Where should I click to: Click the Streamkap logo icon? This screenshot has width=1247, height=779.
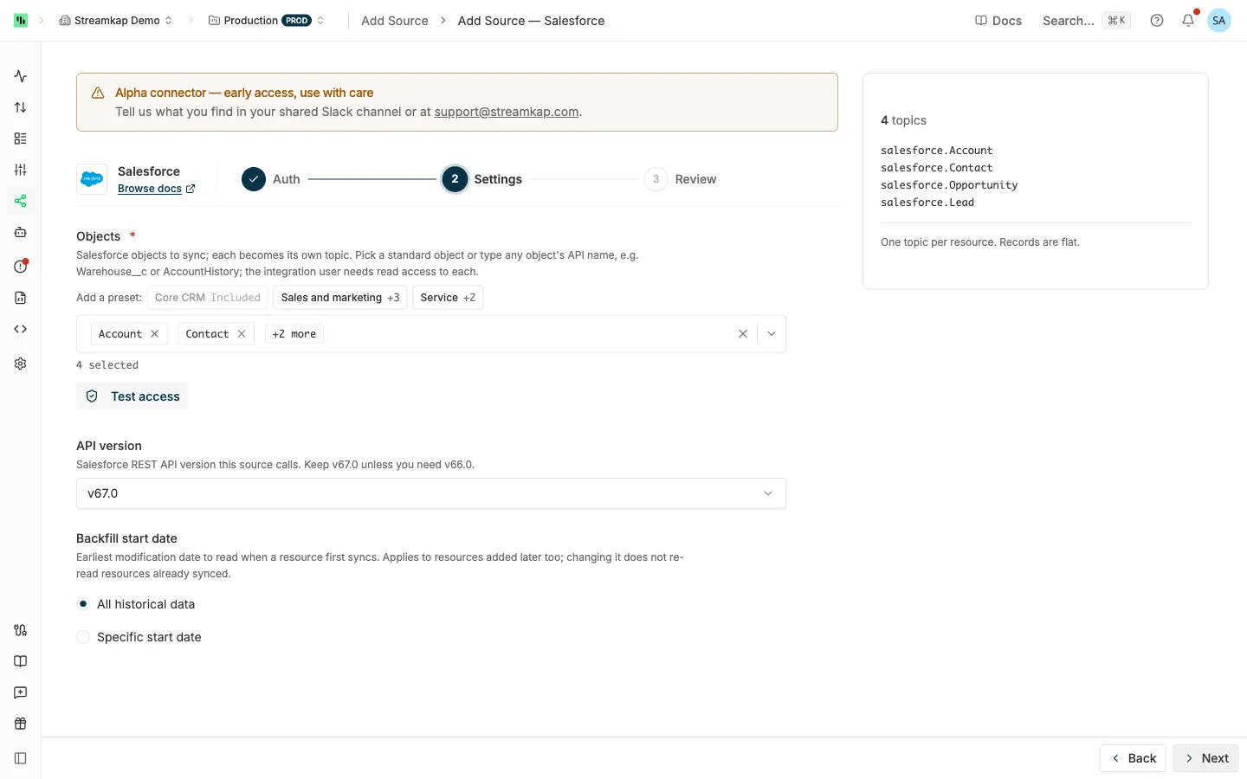(x=21, y=21)
